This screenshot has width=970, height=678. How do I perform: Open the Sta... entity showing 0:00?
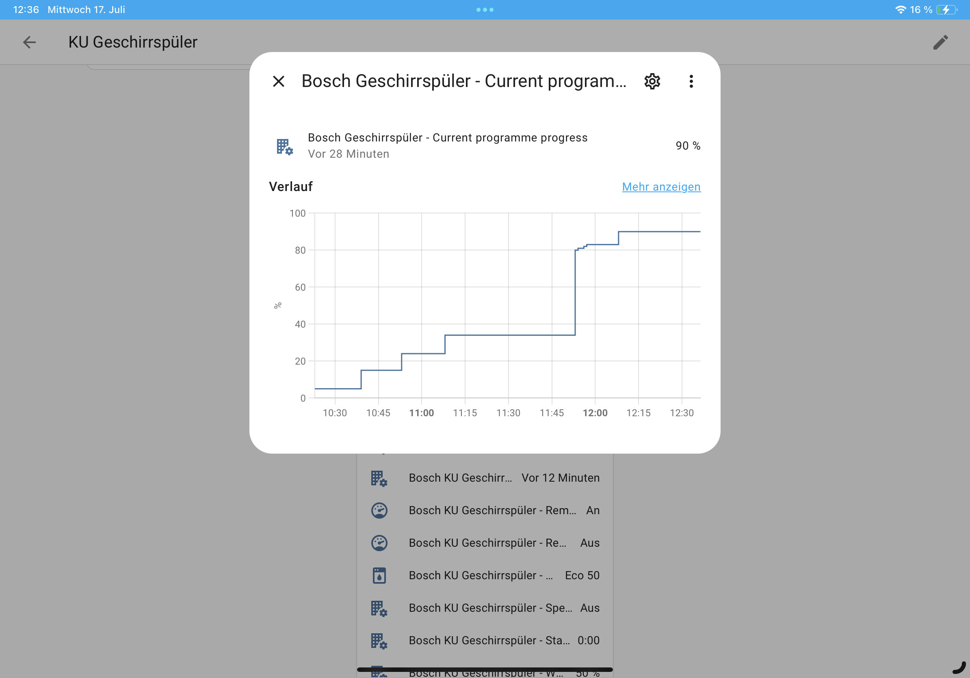click(x=485, y=640)
